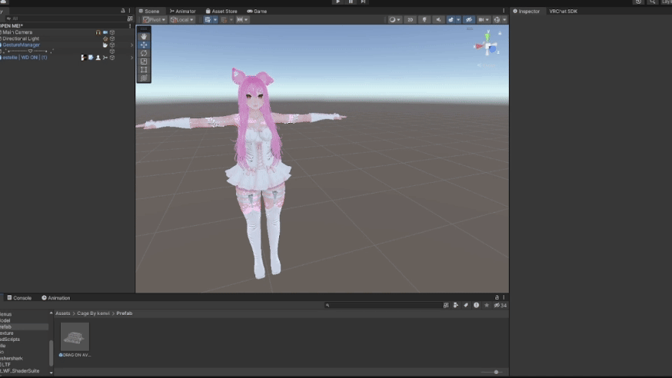Click the headphones icon on Main Camera row
The width and height of the screenshot is (672, 378).
[98, 32]
